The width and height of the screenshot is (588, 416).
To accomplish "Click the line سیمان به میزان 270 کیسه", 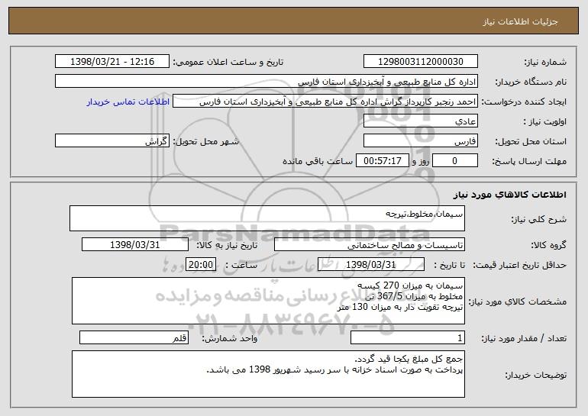I will 410,285.
